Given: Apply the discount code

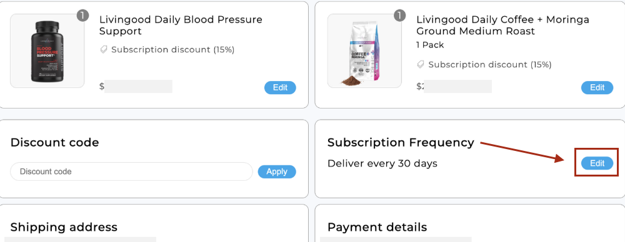Looking at the screenshot, I should coord(277,172).
